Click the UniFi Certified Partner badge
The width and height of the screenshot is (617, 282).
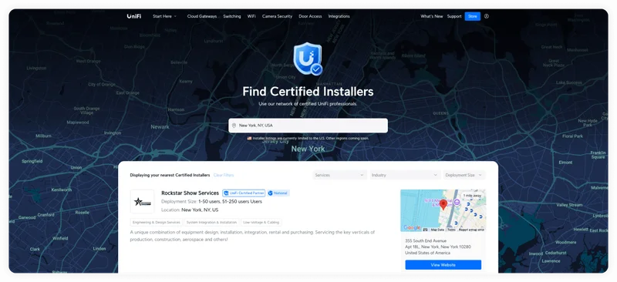coord(244,193)
